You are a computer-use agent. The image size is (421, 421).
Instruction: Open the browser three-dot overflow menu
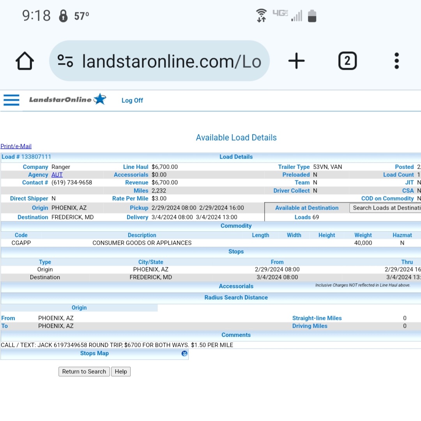coord(396,61)
